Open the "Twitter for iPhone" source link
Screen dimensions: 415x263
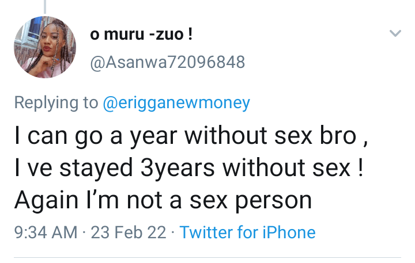pos(247,232)
